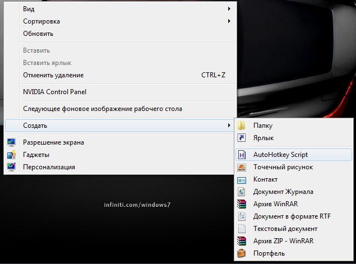Click the RTF document icon

(242, 216)
